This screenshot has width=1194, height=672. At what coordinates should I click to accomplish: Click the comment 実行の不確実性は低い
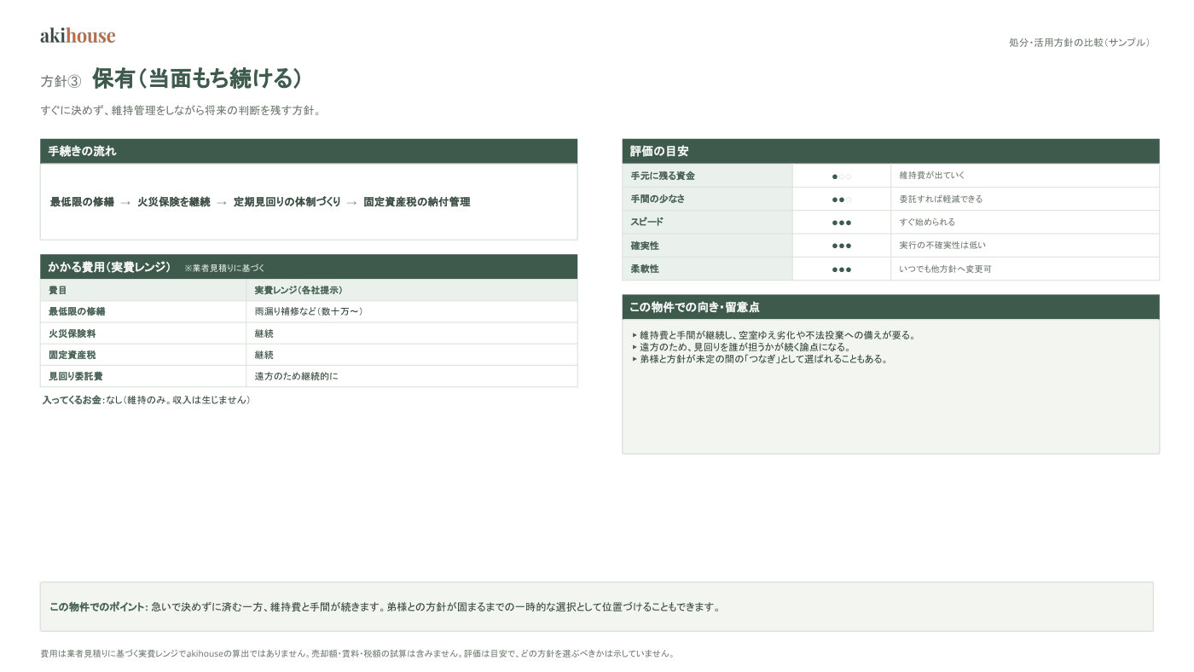(x=942, y=246)
